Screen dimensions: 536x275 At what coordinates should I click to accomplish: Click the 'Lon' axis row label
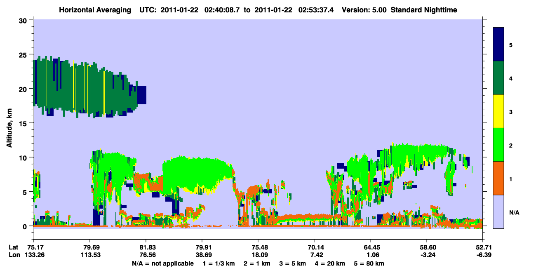(14, 255)
